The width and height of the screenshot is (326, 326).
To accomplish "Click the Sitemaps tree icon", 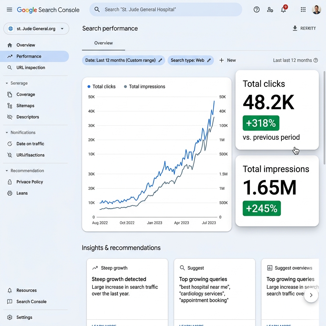I will pyautogui.click(x=10, y=106).
